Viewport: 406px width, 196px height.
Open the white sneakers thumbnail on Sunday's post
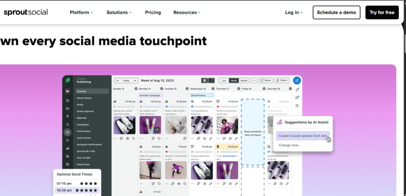124,125
